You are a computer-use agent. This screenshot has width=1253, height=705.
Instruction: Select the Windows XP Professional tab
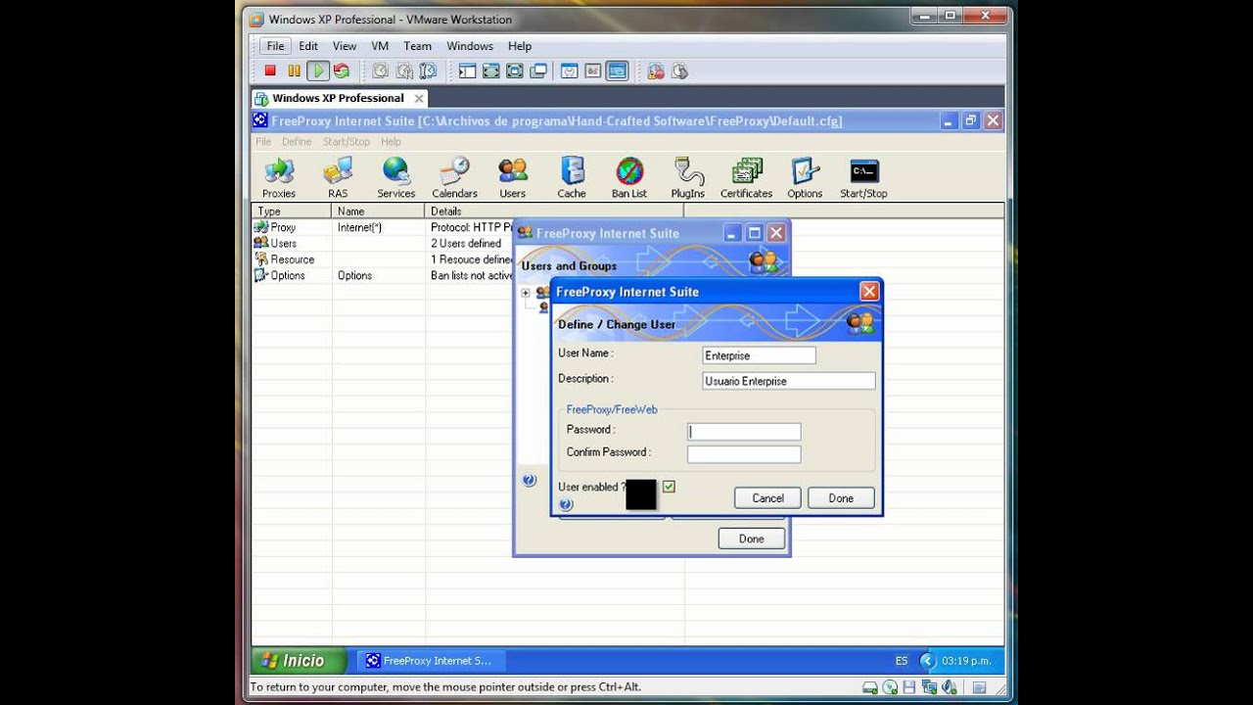(338, 98)
